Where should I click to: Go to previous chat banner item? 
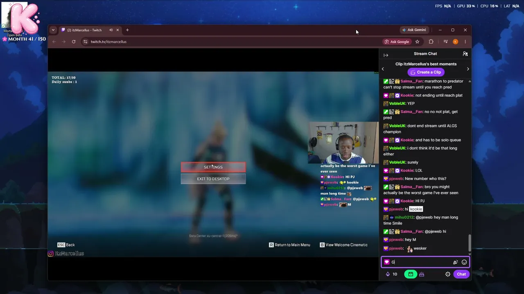[383, 69]
